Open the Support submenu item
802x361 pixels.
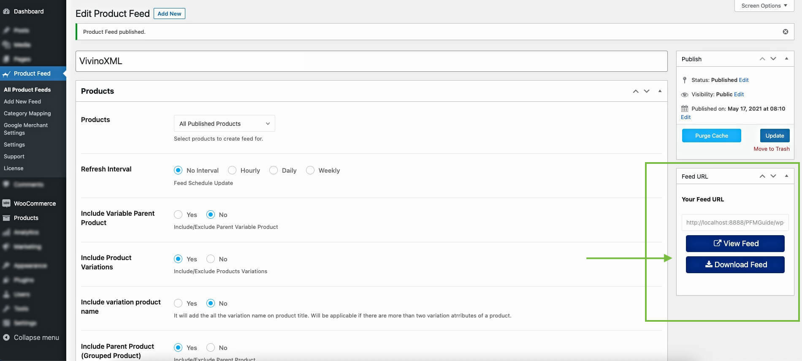click(x=14, y=156)
